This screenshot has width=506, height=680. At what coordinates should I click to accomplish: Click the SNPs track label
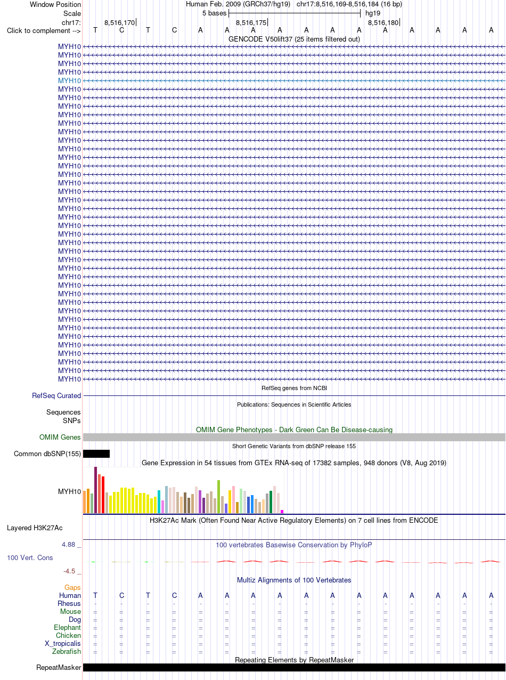(72, 420)
